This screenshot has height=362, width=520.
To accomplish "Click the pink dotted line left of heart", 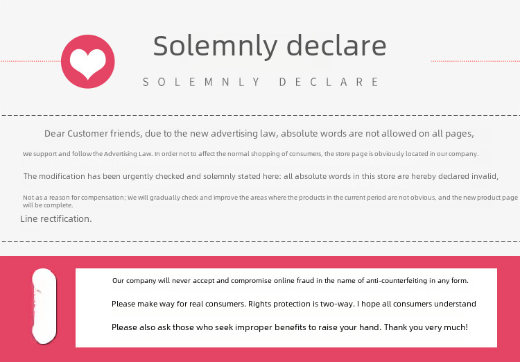I will pyautogui.click(x=30, y=61).
